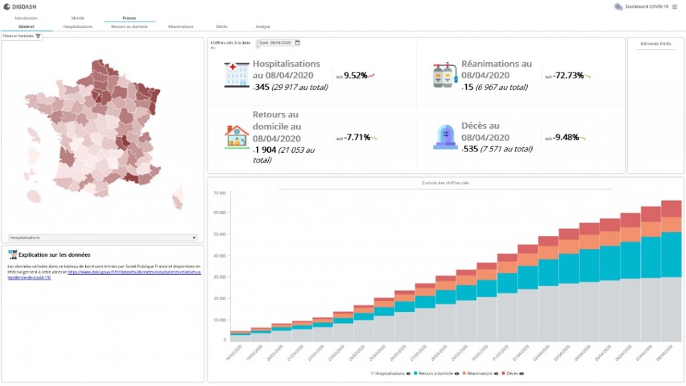Open the Analyse sub-tab

tap(263, 27)
